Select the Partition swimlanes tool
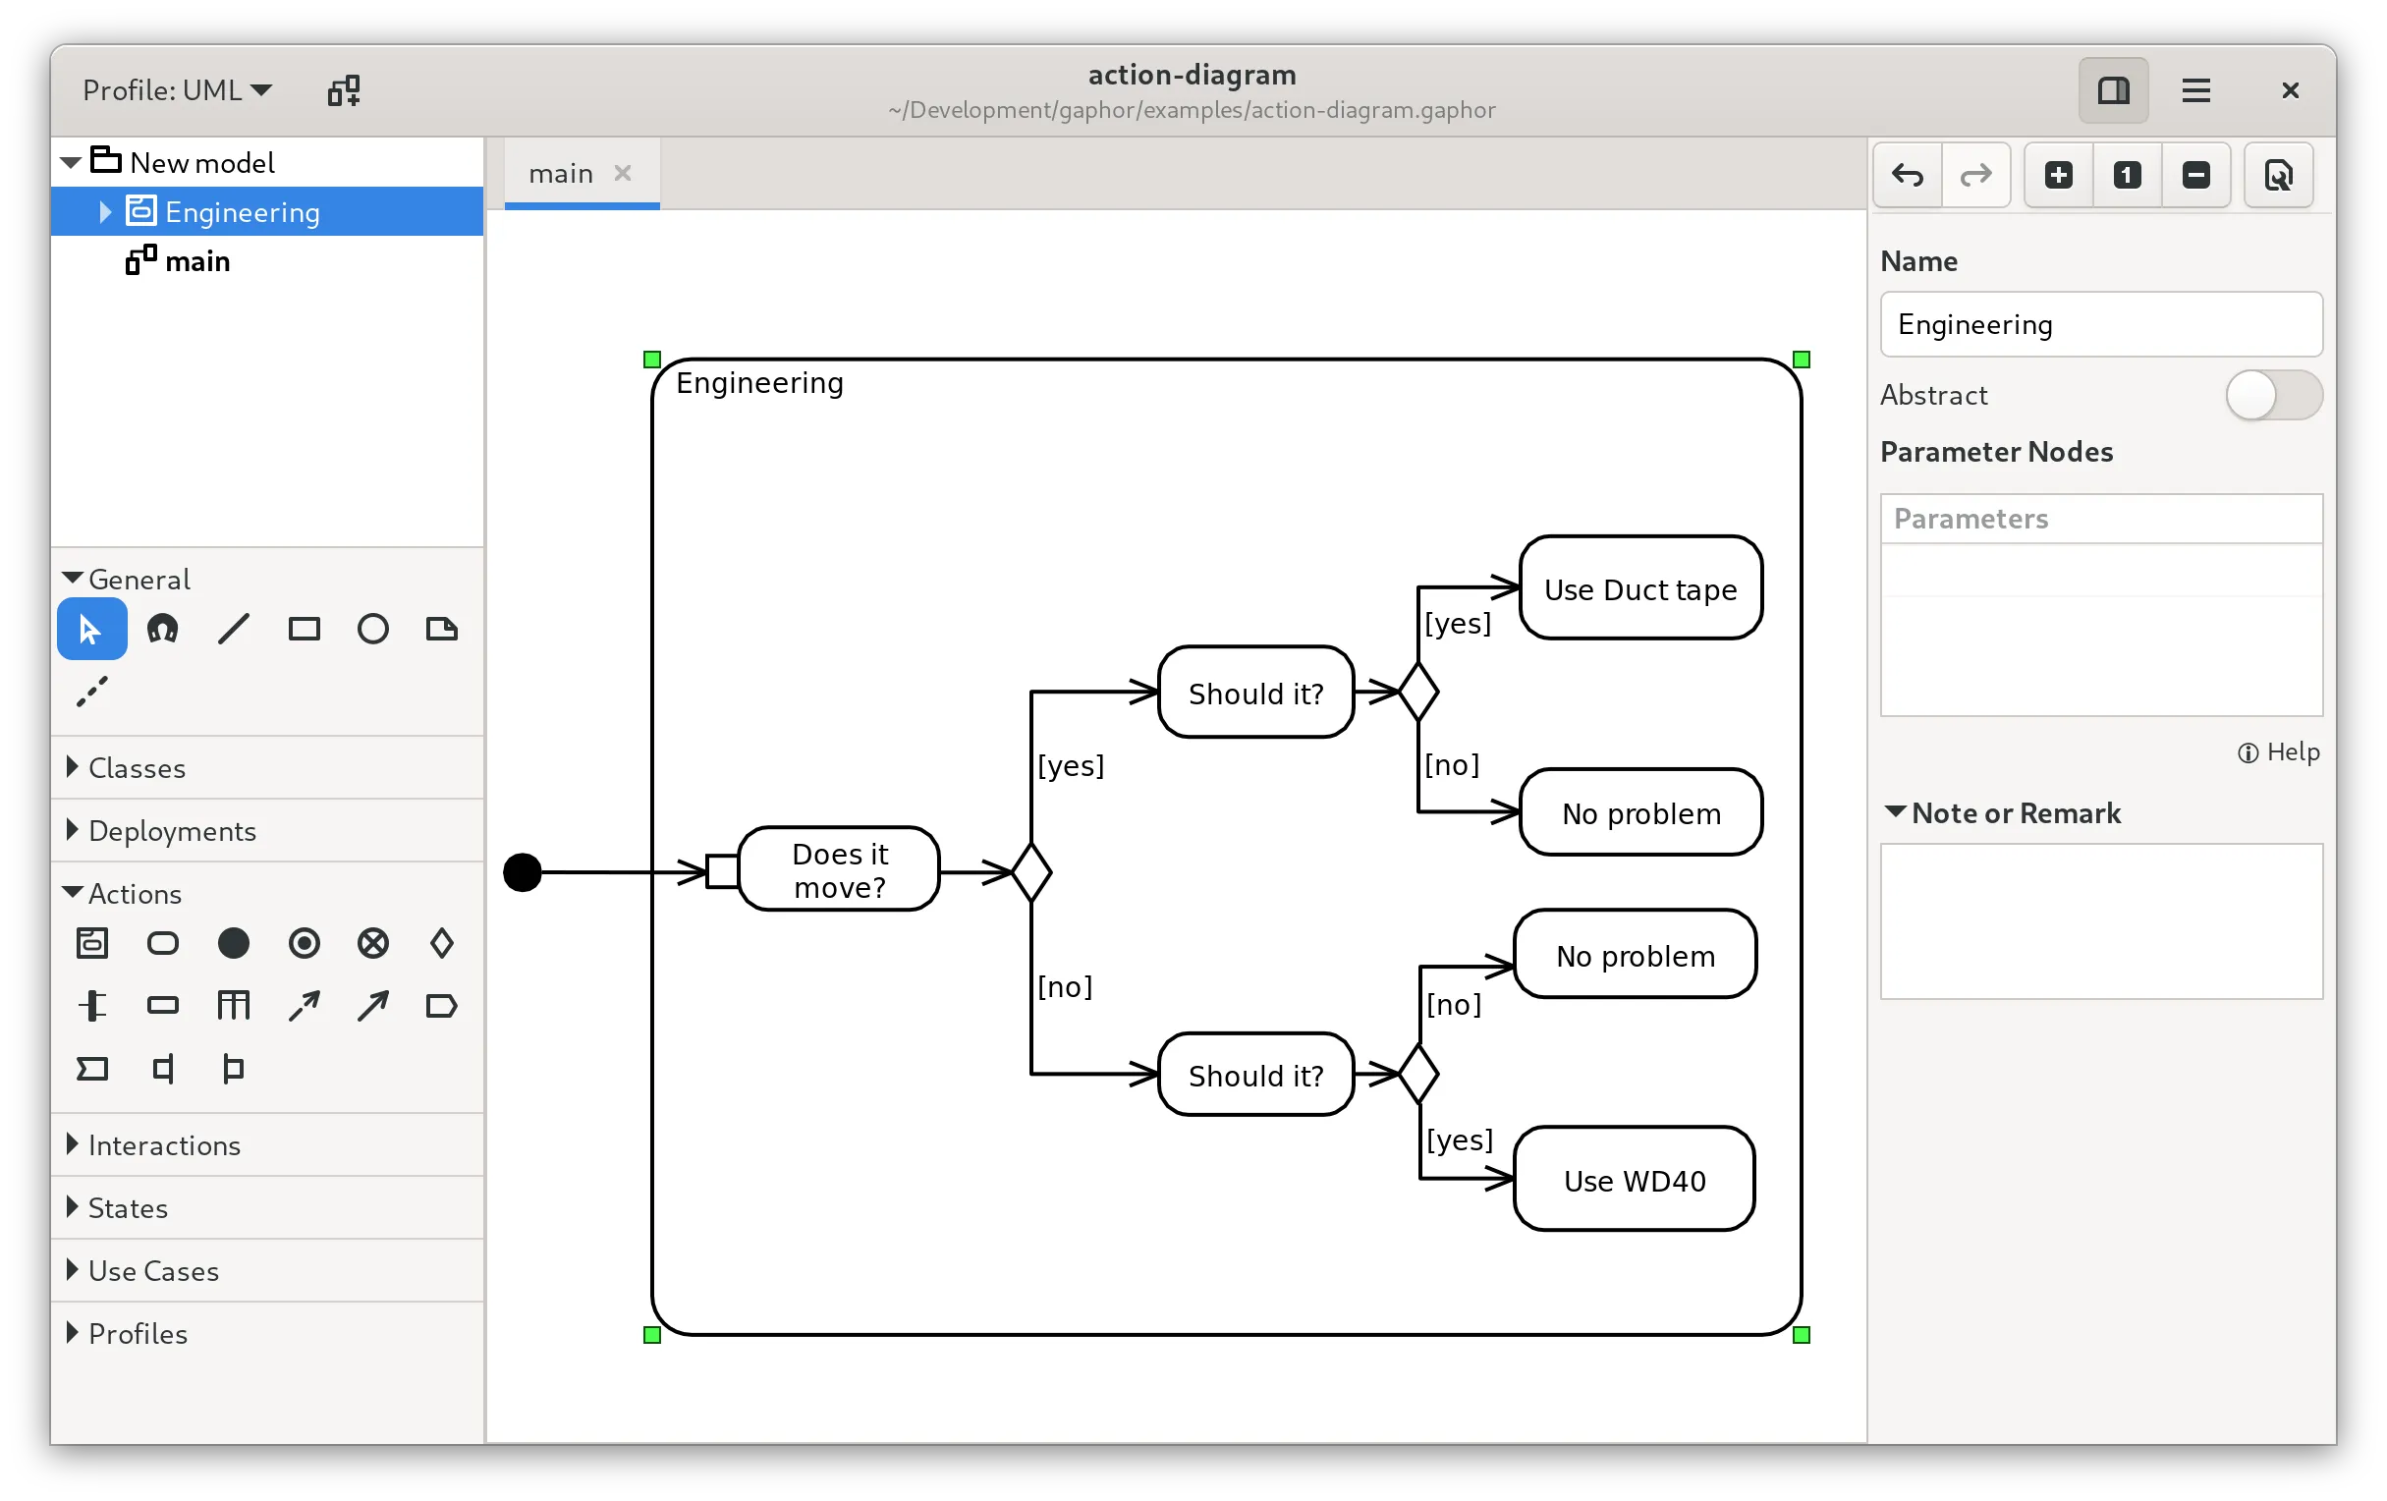The image size is (2387, 1501). coord(233,1005)
